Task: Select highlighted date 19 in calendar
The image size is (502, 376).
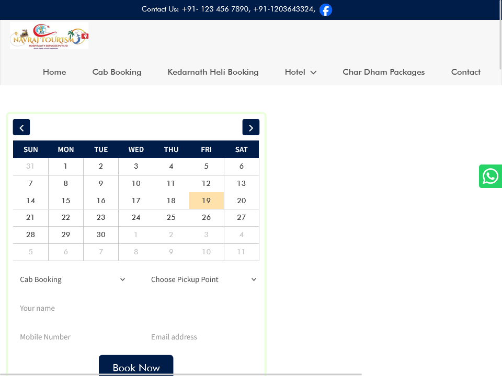Action: [206, 201]
